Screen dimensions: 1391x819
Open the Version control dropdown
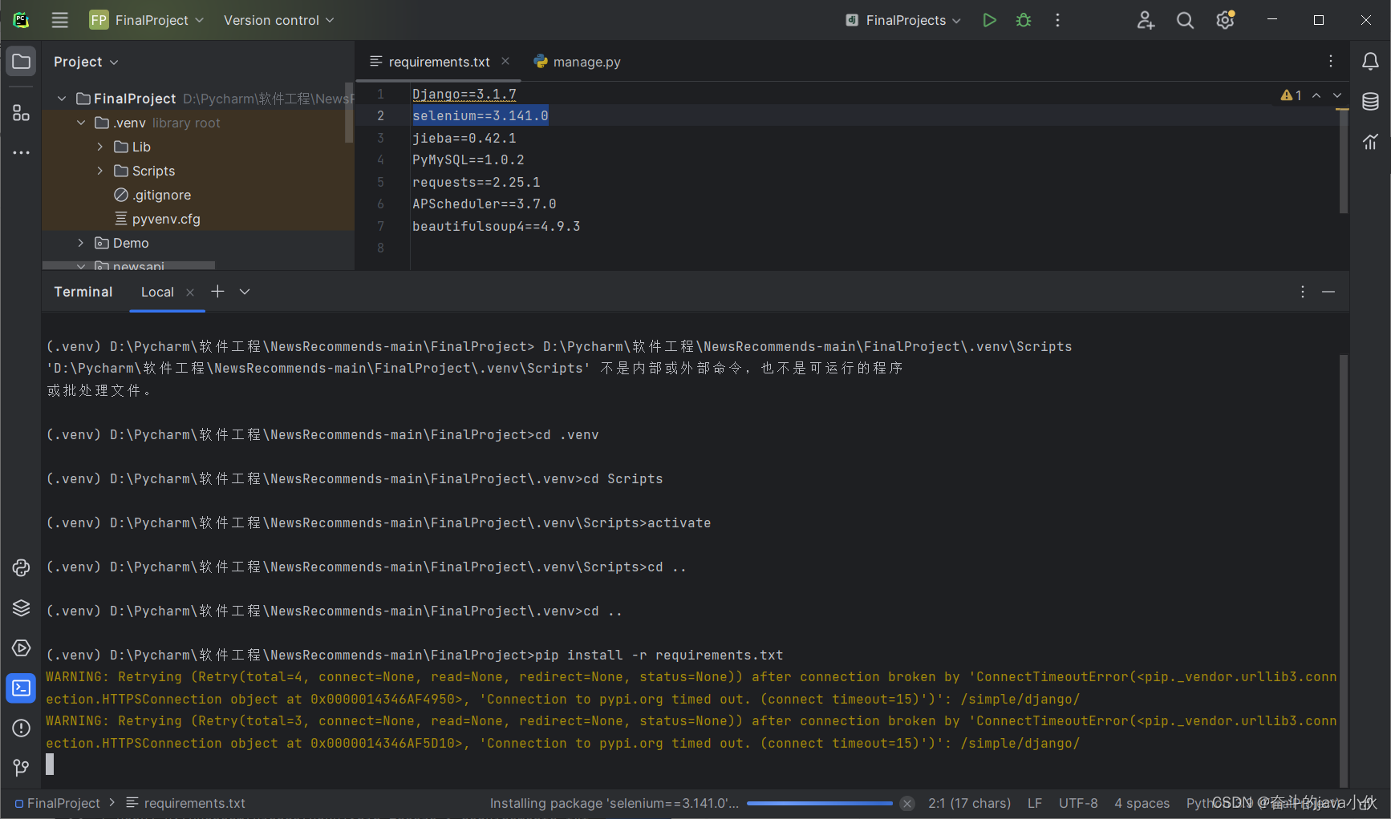tap(278, 20)
